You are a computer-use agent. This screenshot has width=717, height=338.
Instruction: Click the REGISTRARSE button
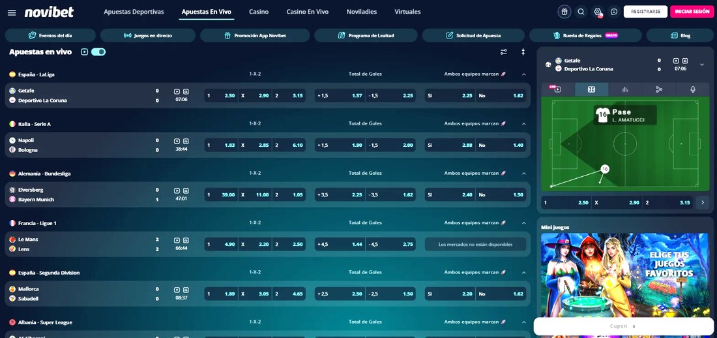pos(645,12)
